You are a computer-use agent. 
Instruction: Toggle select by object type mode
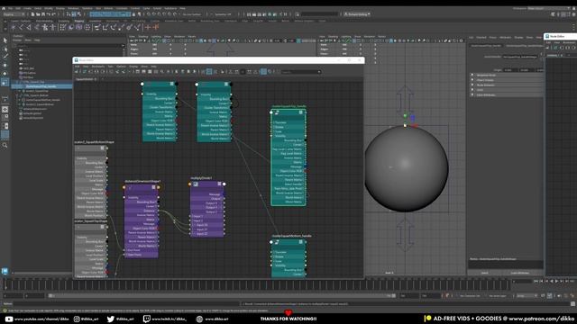(74, 14)
